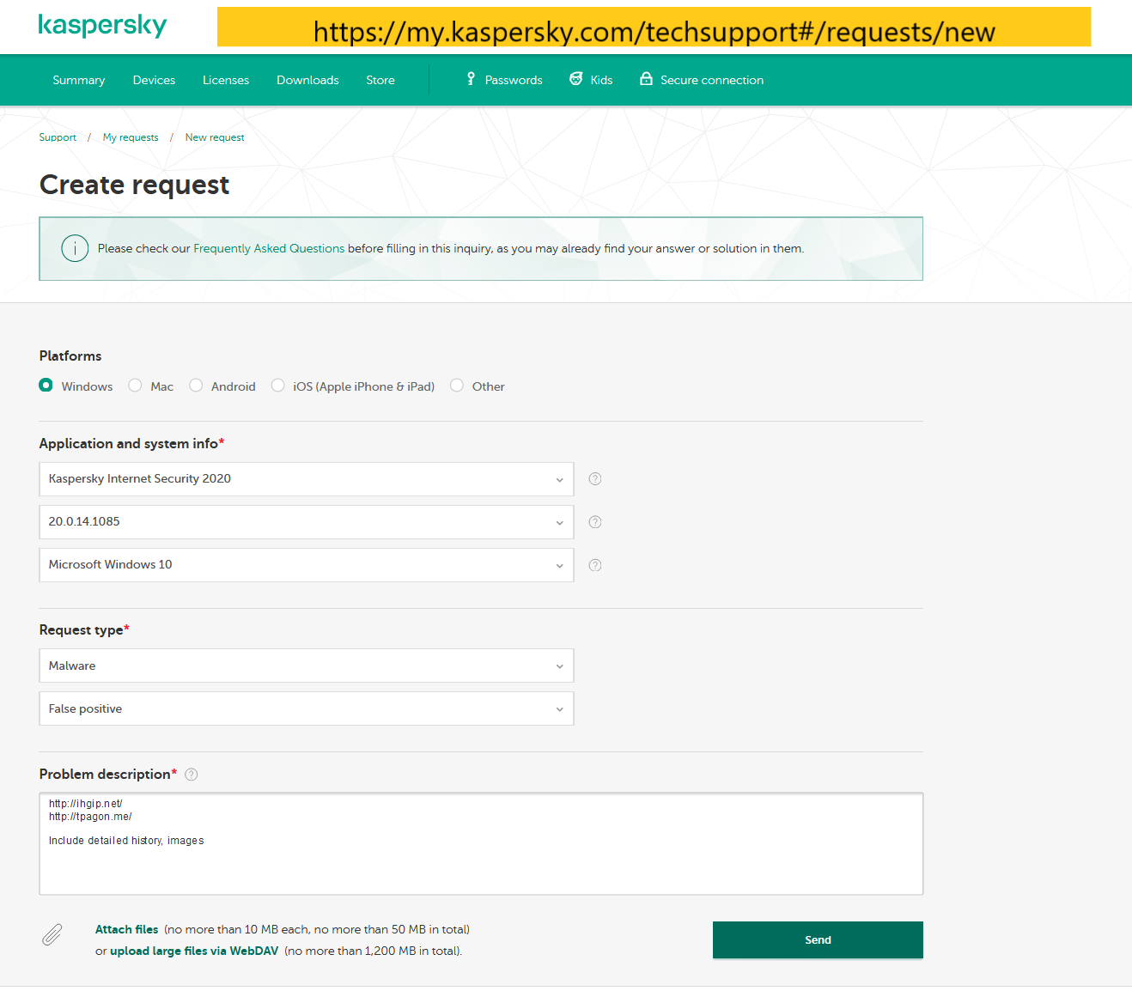
Task: Click the My requests breadcrumb link
Action: pyautogui.click(x=131, y=137)
